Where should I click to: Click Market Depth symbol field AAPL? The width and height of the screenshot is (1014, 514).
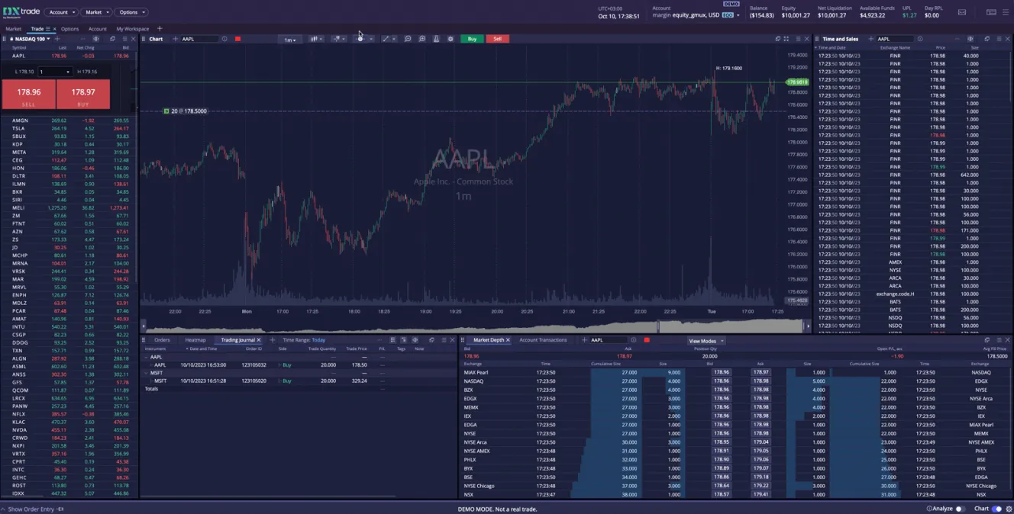point(609,340)
